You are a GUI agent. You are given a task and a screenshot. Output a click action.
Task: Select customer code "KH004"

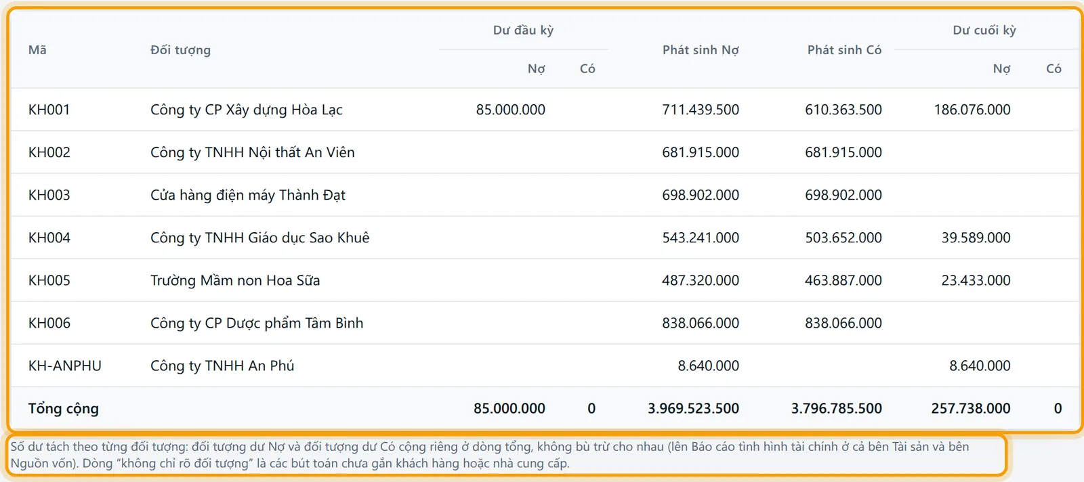[x=49, y=238]
